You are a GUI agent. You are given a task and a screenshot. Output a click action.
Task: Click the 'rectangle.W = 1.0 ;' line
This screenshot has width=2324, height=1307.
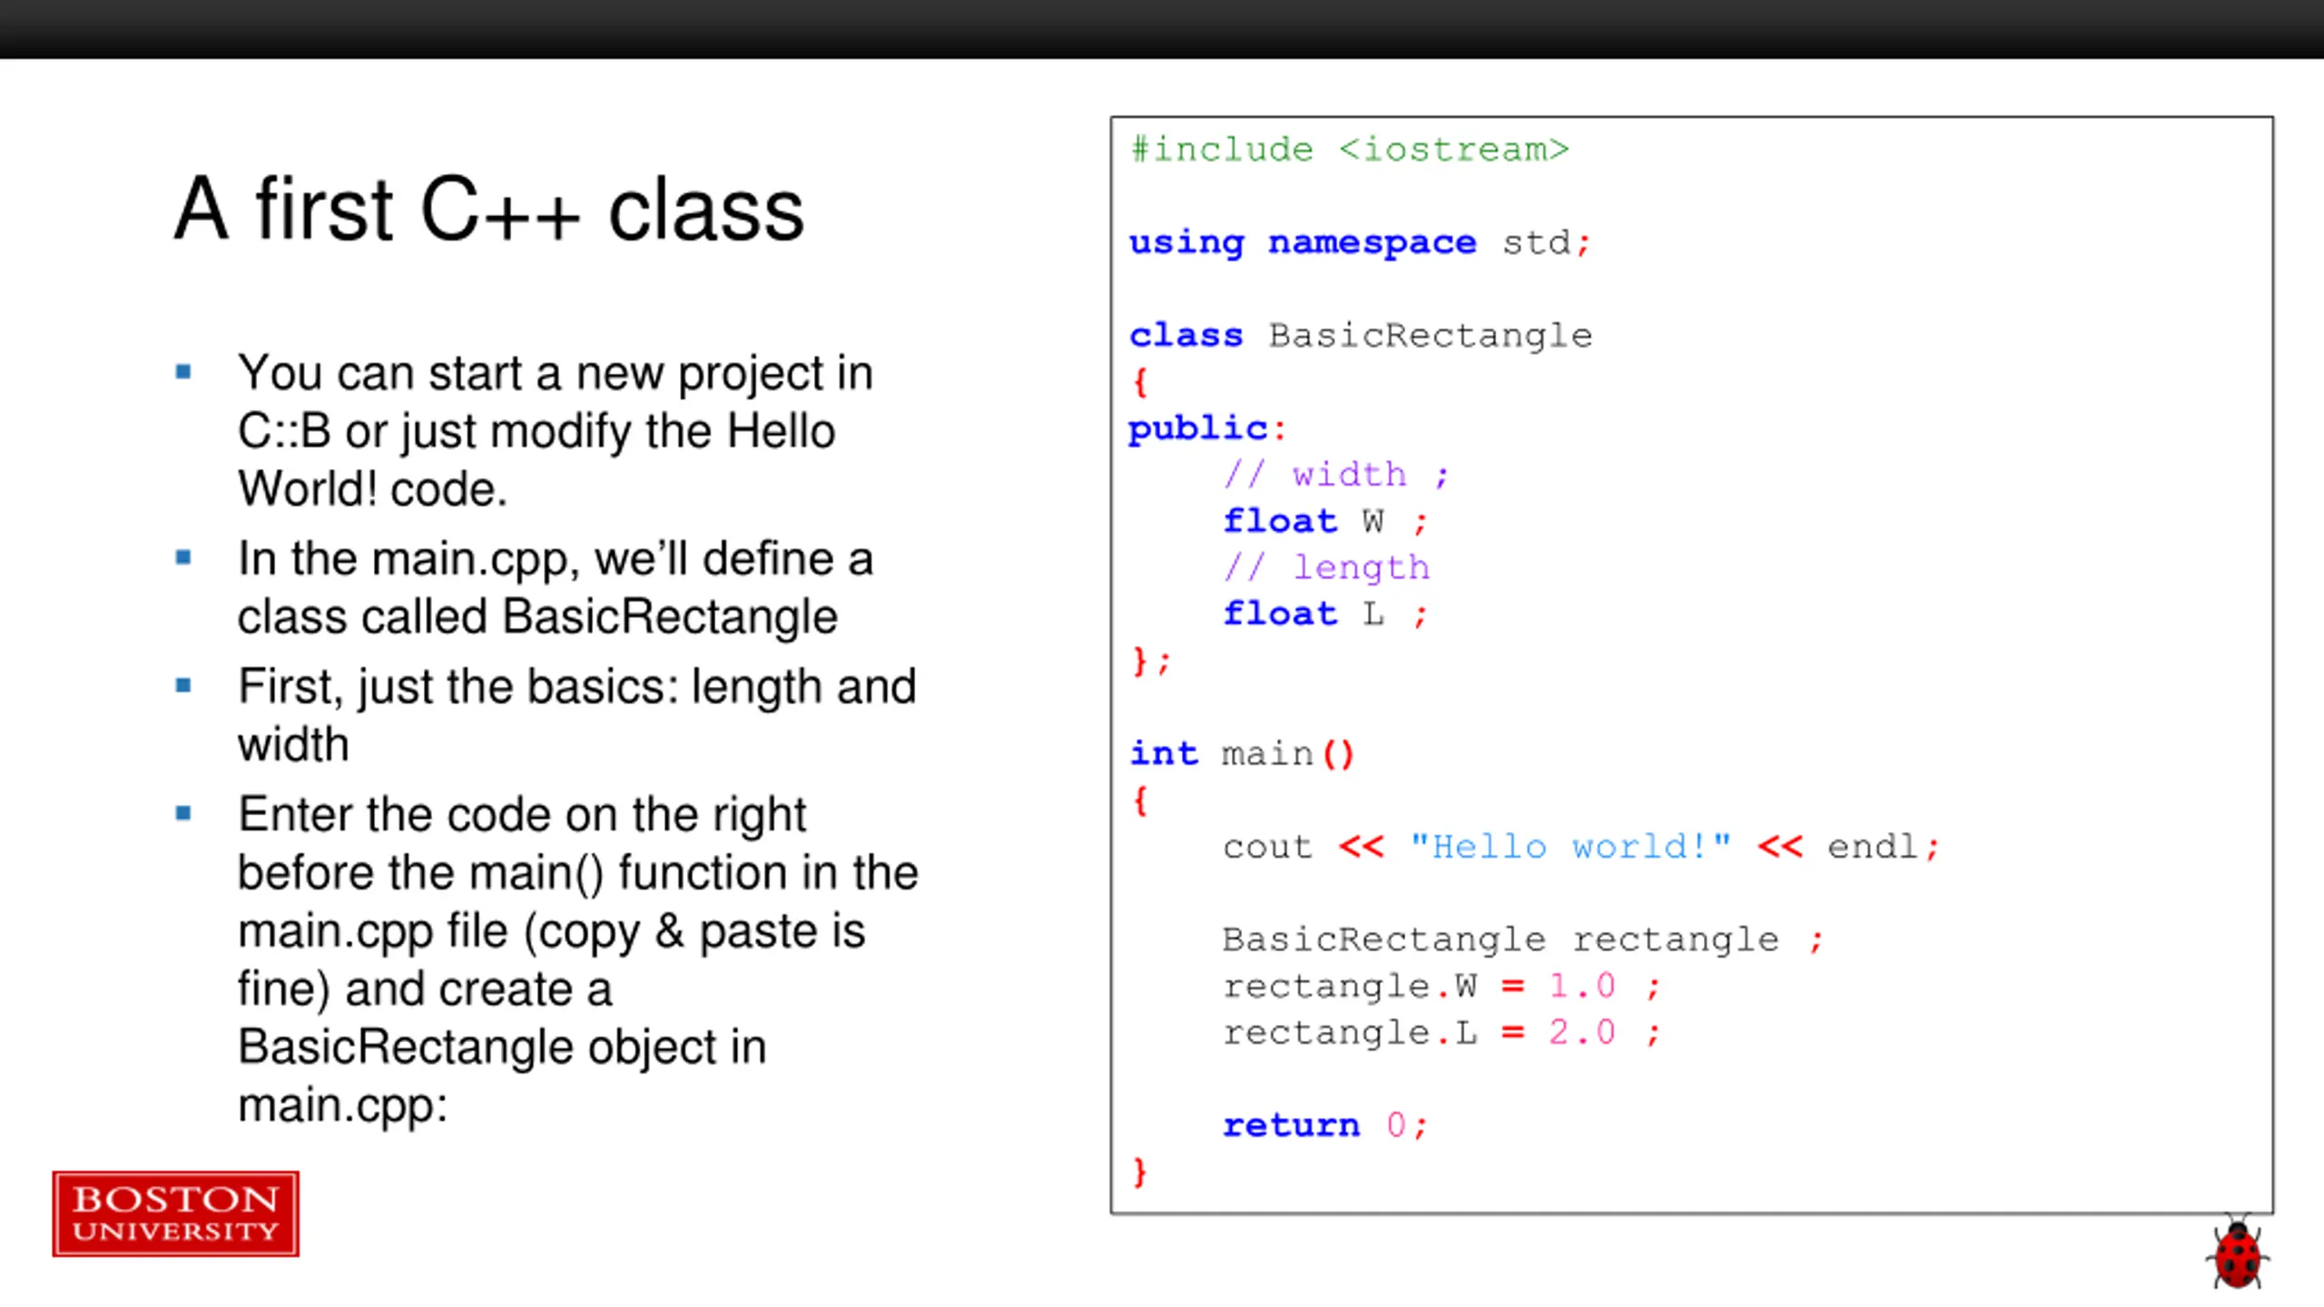point(1442,986)
